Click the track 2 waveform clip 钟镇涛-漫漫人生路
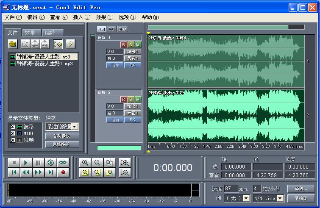Viewport: 320px width, 208px height. 226,115
